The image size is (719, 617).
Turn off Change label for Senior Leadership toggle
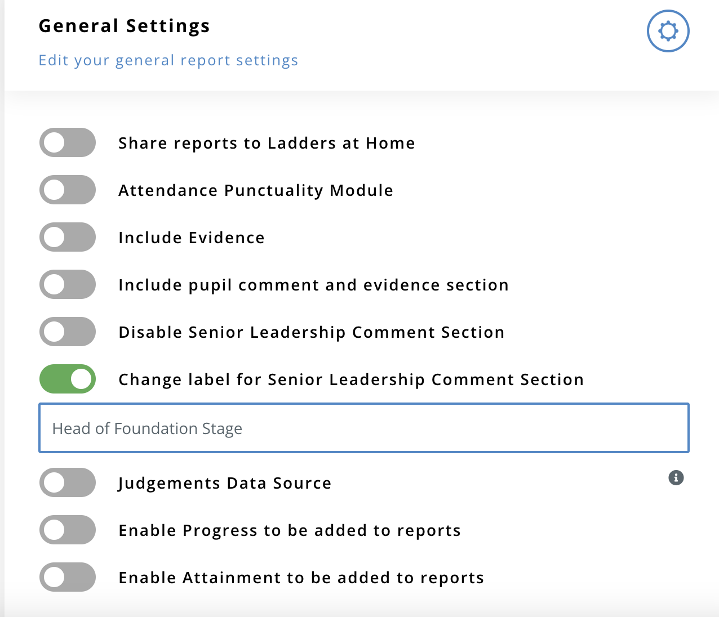coord(68,379)
